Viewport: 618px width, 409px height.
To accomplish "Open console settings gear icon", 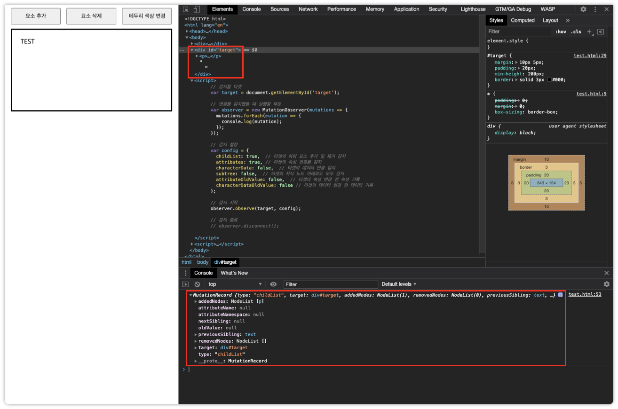I will pyautogui.click(x=606, y=284).
